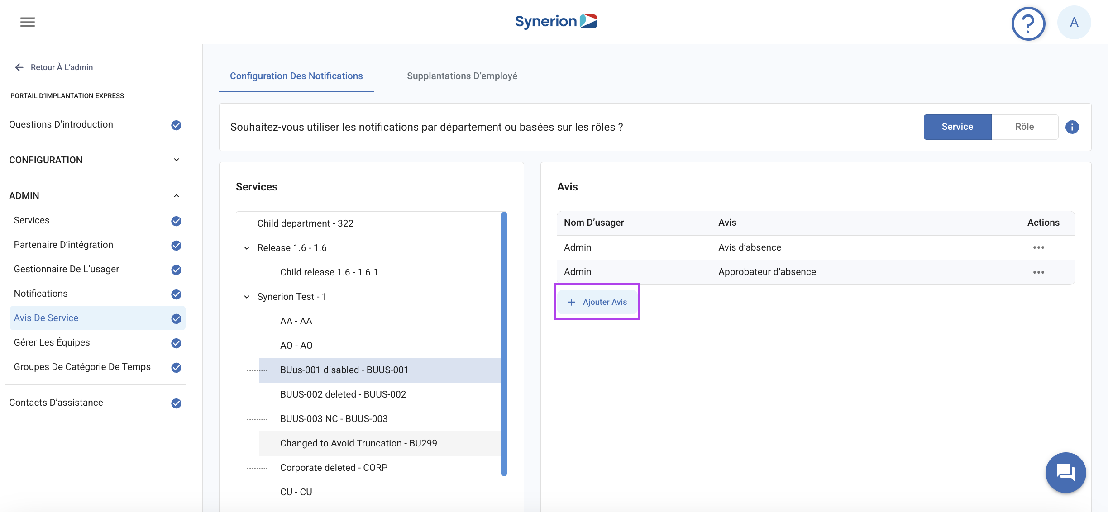
Task: Open Gérer Les Équipes page
Action: pyautogui.click(x=52, y=342)
